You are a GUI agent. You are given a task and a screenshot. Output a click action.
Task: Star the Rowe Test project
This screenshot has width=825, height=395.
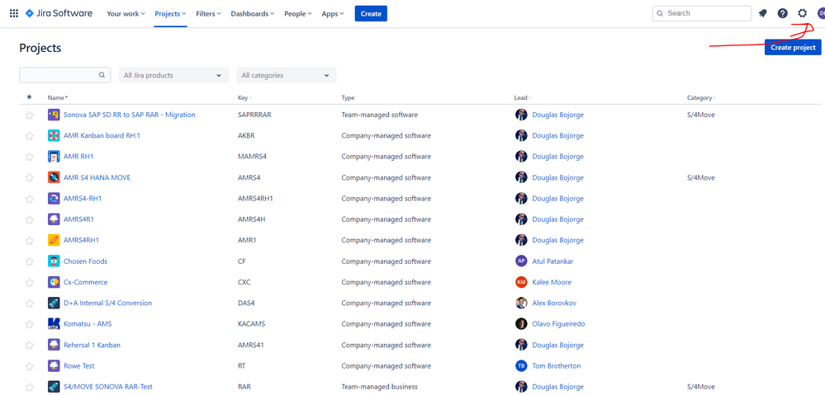30,365
